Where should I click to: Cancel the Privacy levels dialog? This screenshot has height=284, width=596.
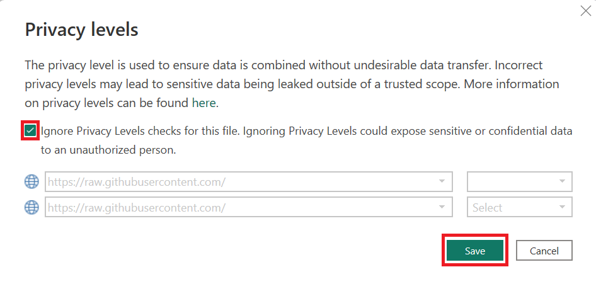pyautogui.click(x=544, y=251)
